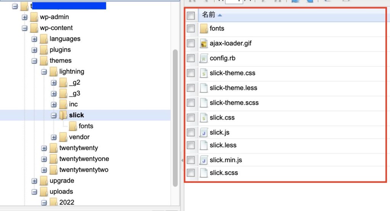Image resolution: width=390 pixels, height=211 pixels.
Task: Expand the vendor tree node
Action: coord(54,137)
